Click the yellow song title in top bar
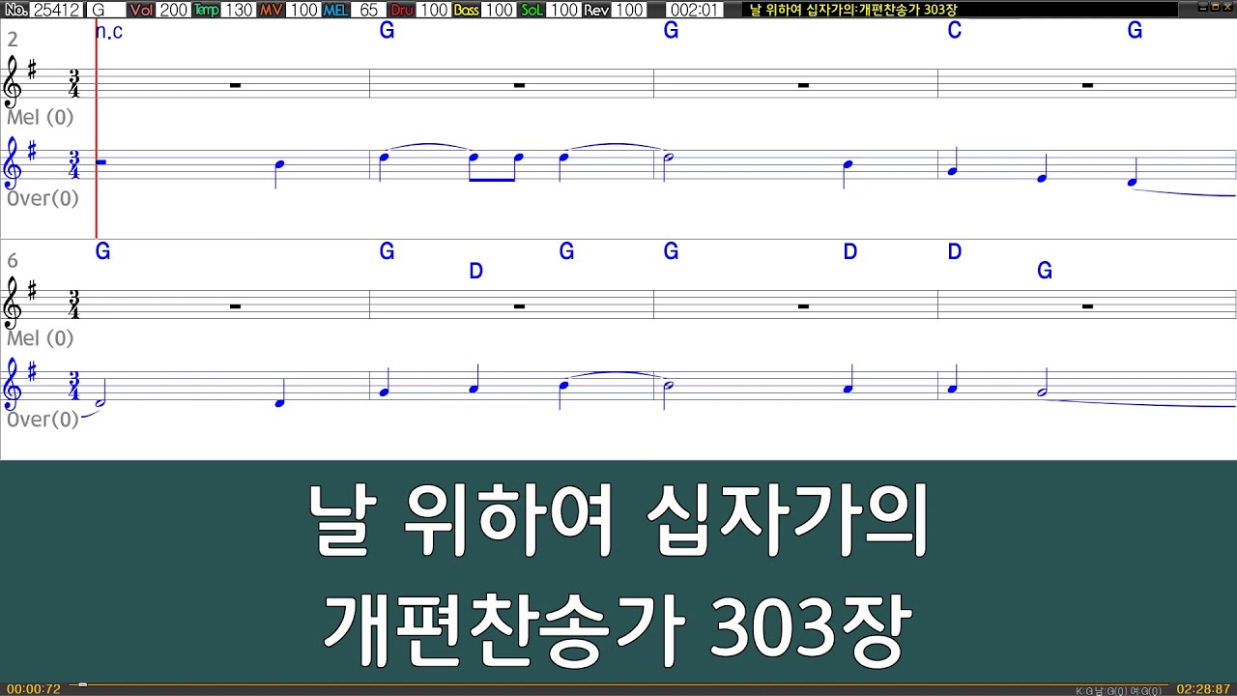The image size is (1237, 696). tap(853, 10)
